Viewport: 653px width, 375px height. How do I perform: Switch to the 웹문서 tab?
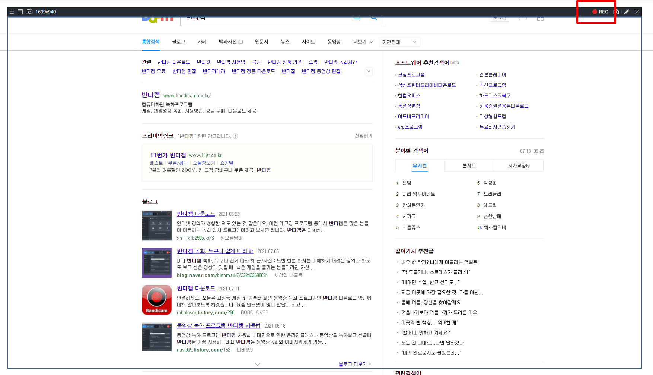262,42
